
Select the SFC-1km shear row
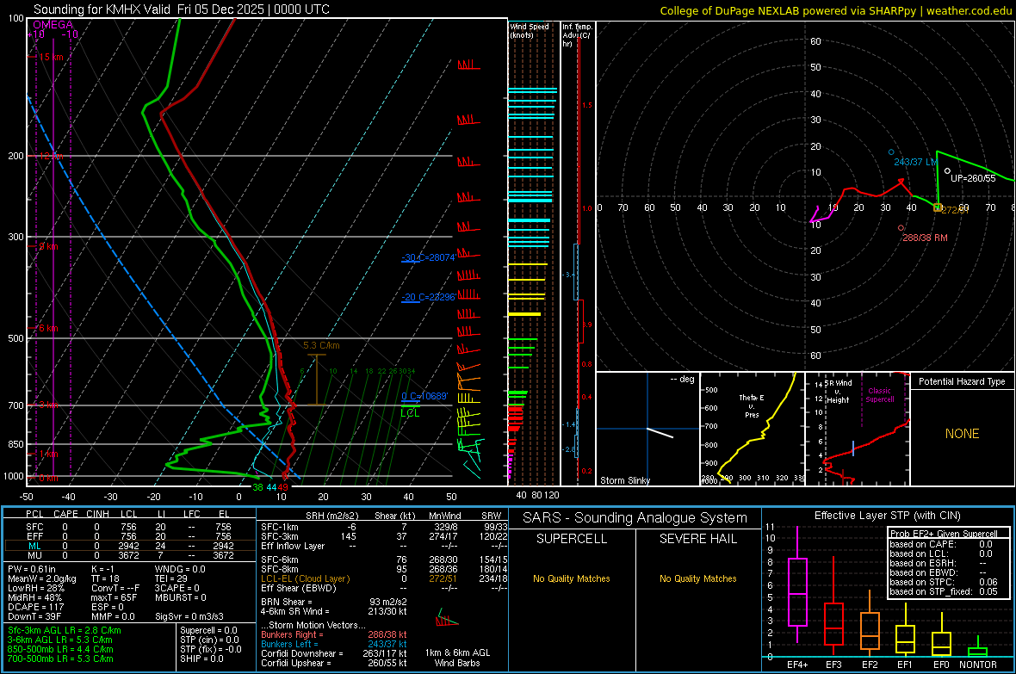pos(384,527)
